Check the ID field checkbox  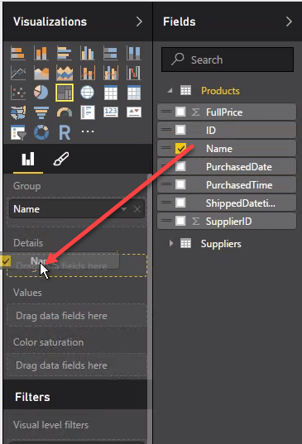[180, 130]
